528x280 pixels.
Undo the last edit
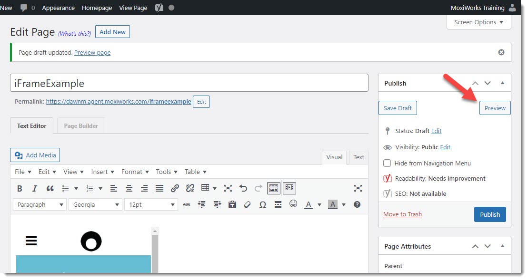pos(243,189)
